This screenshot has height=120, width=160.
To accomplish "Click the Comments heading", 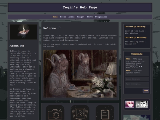I will tap(137, 54).
